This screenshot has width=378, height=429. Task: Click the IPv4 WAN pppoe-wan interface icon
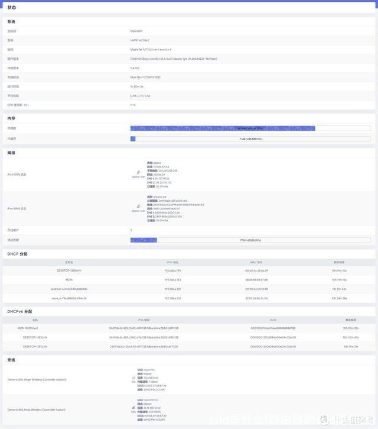[x=139, y=173]
